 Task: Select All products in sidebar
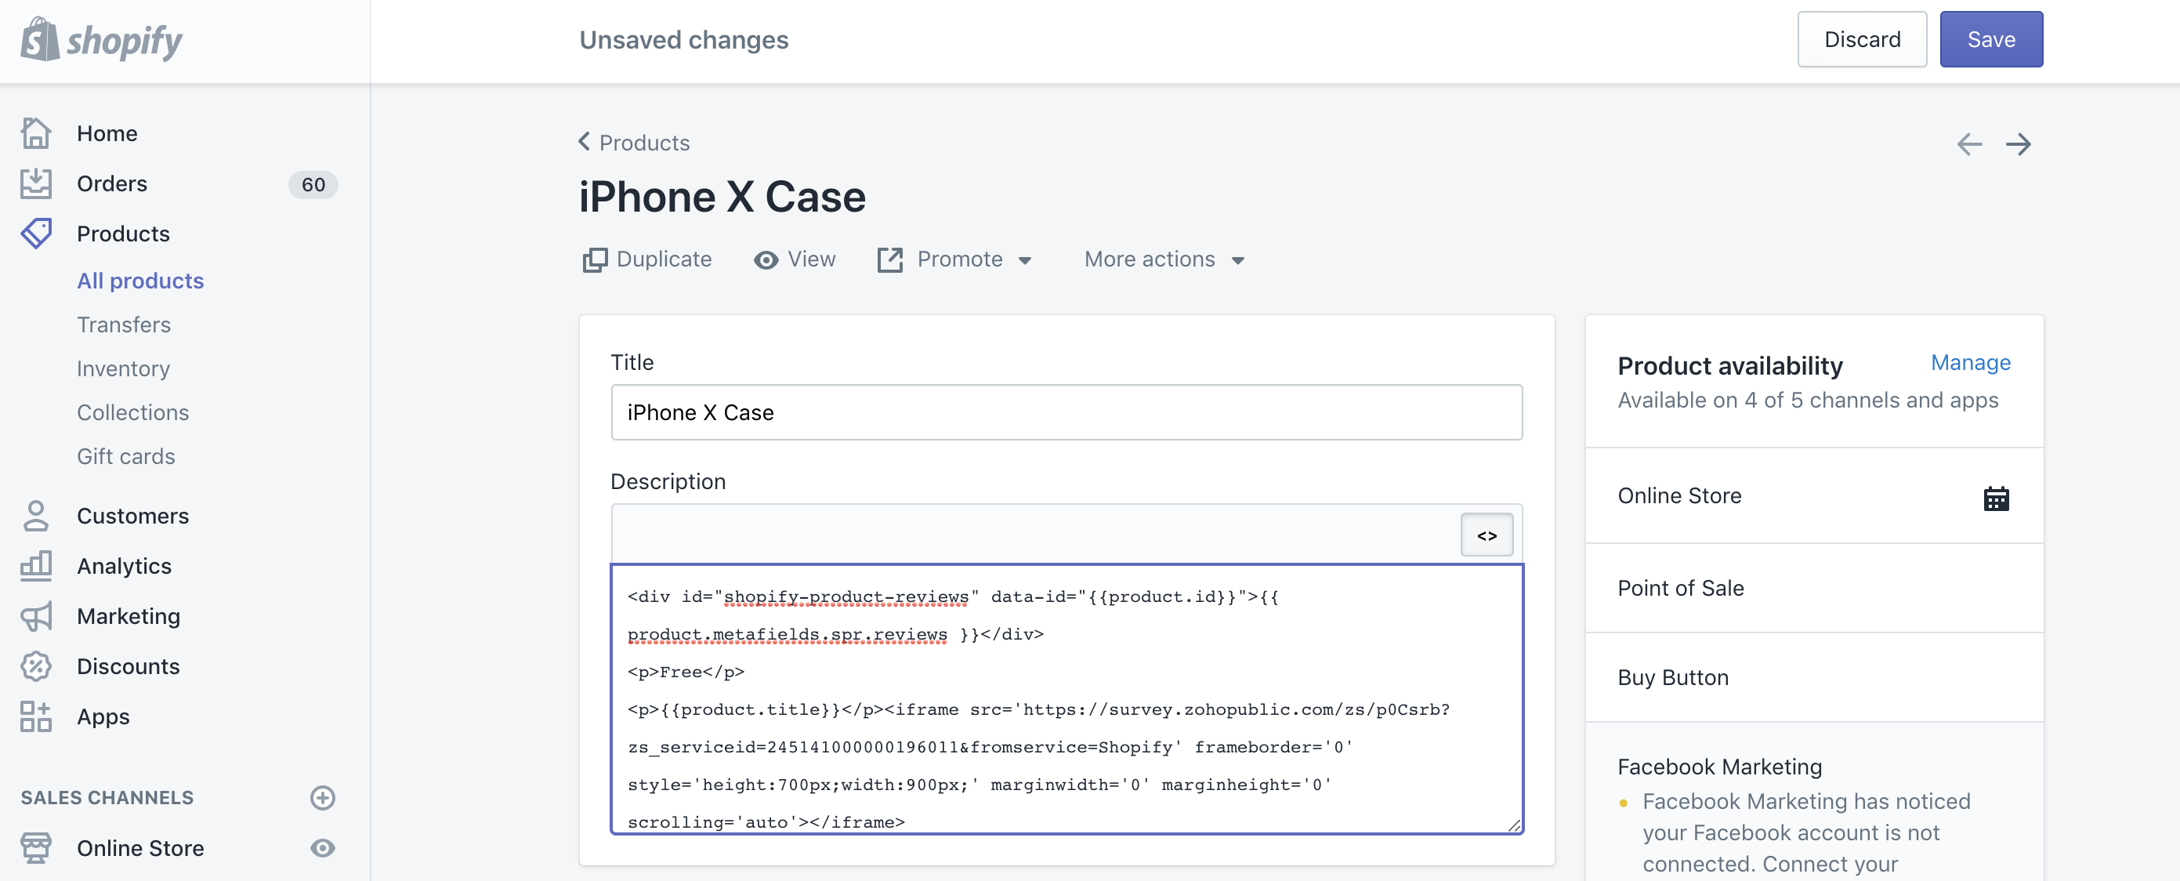coord(140,279)
